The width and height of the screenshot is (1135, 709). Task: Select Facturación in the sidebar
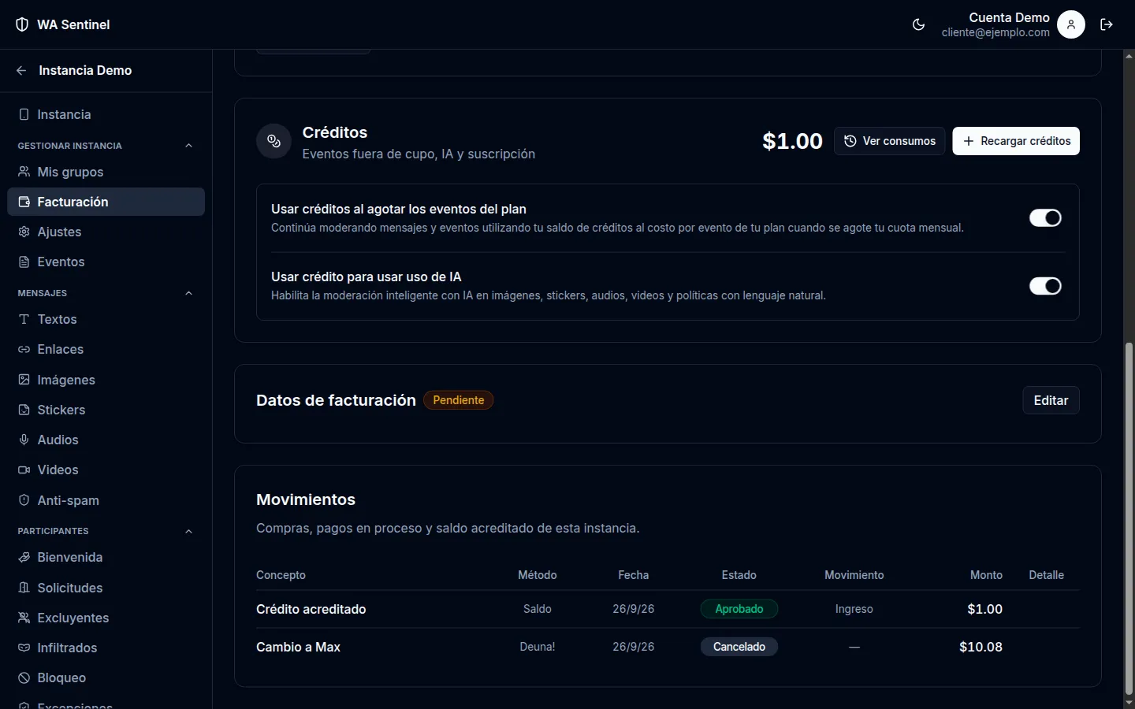106,202
